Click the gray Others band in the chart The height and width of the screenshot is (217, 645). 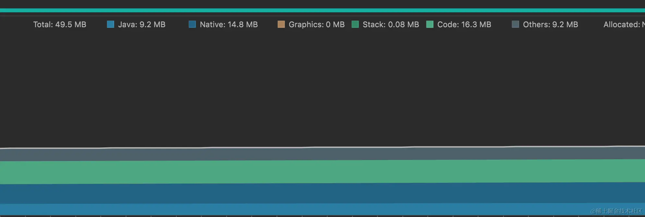[322, 154]
